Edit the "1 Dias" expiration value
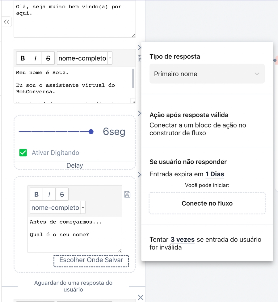Image resolution: width=278 pixels, height=302 pixels. (x=215, y=174)
